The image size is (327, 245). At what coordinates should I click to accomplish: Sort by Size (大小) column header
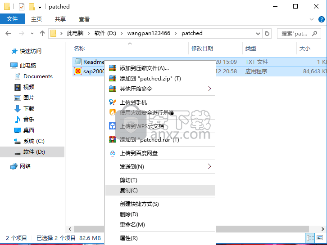pos(312,48)
